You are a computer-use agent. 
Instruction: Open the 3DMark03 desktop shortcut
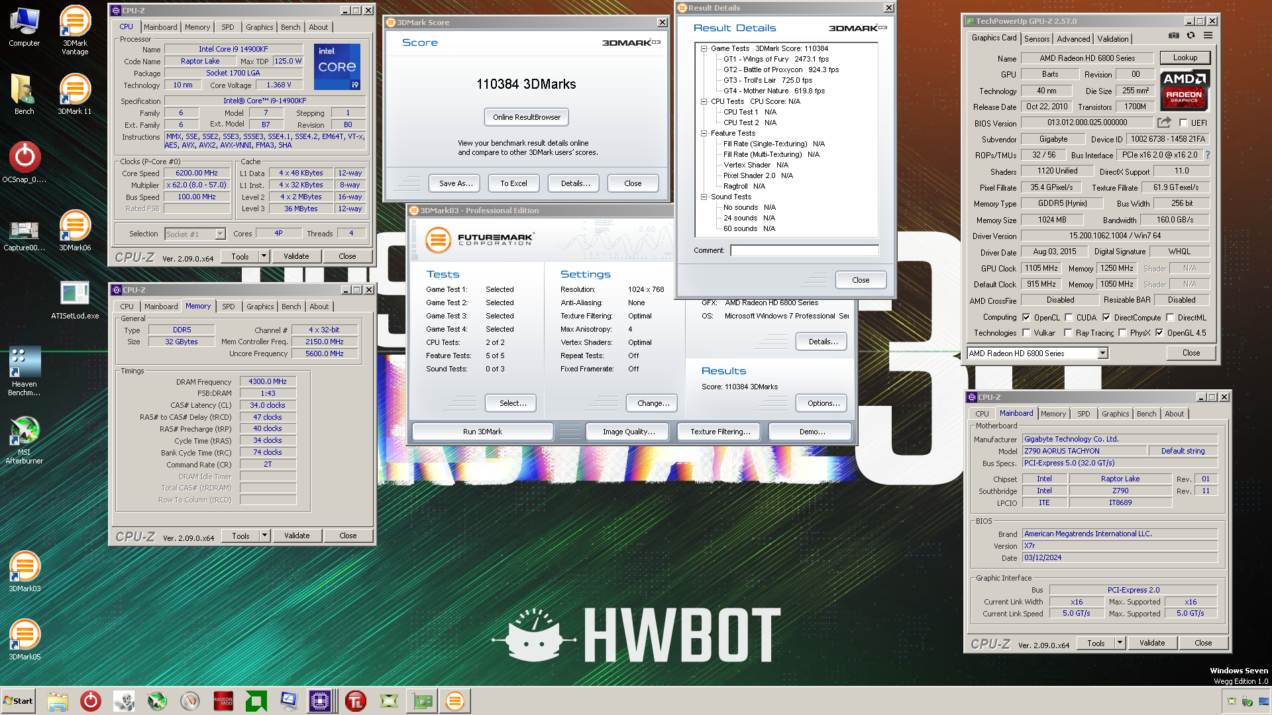(x=25, y=571)
